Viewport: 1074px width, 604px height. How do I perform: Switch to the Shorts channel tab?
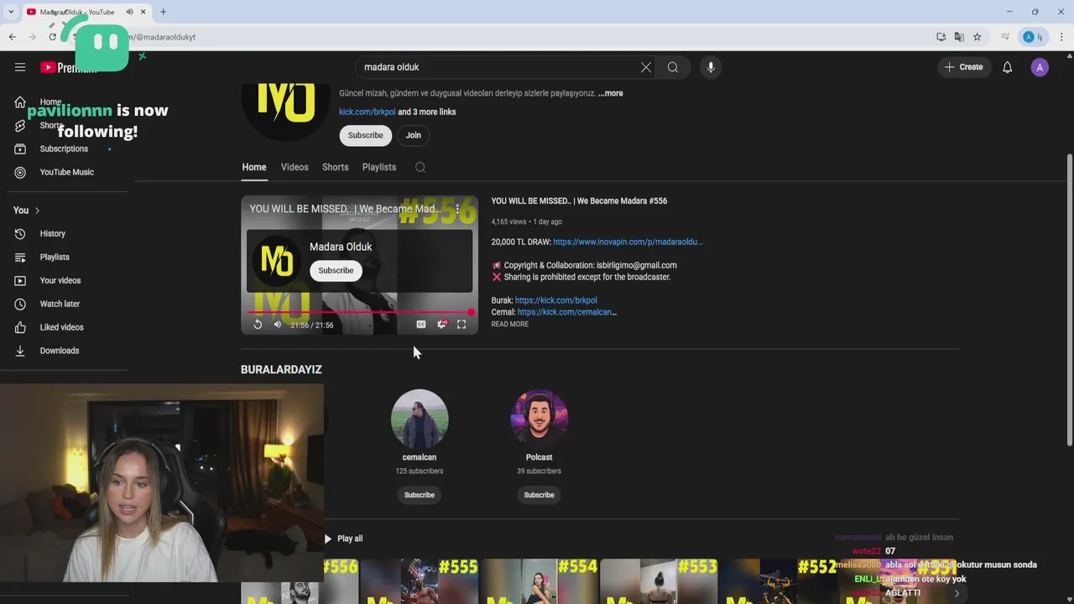[336, 167]
